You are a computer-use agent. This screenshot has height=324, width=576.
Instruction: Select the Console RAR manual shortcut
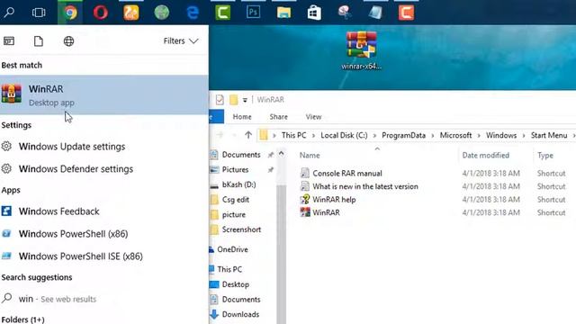click(347, 174)
